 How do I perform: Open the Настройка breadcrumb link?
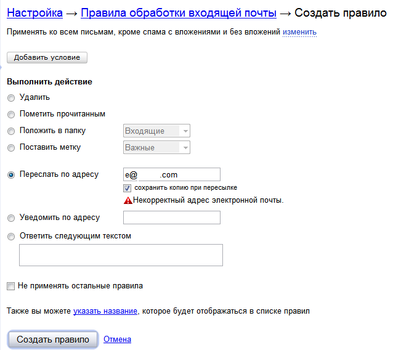point(34,12)
